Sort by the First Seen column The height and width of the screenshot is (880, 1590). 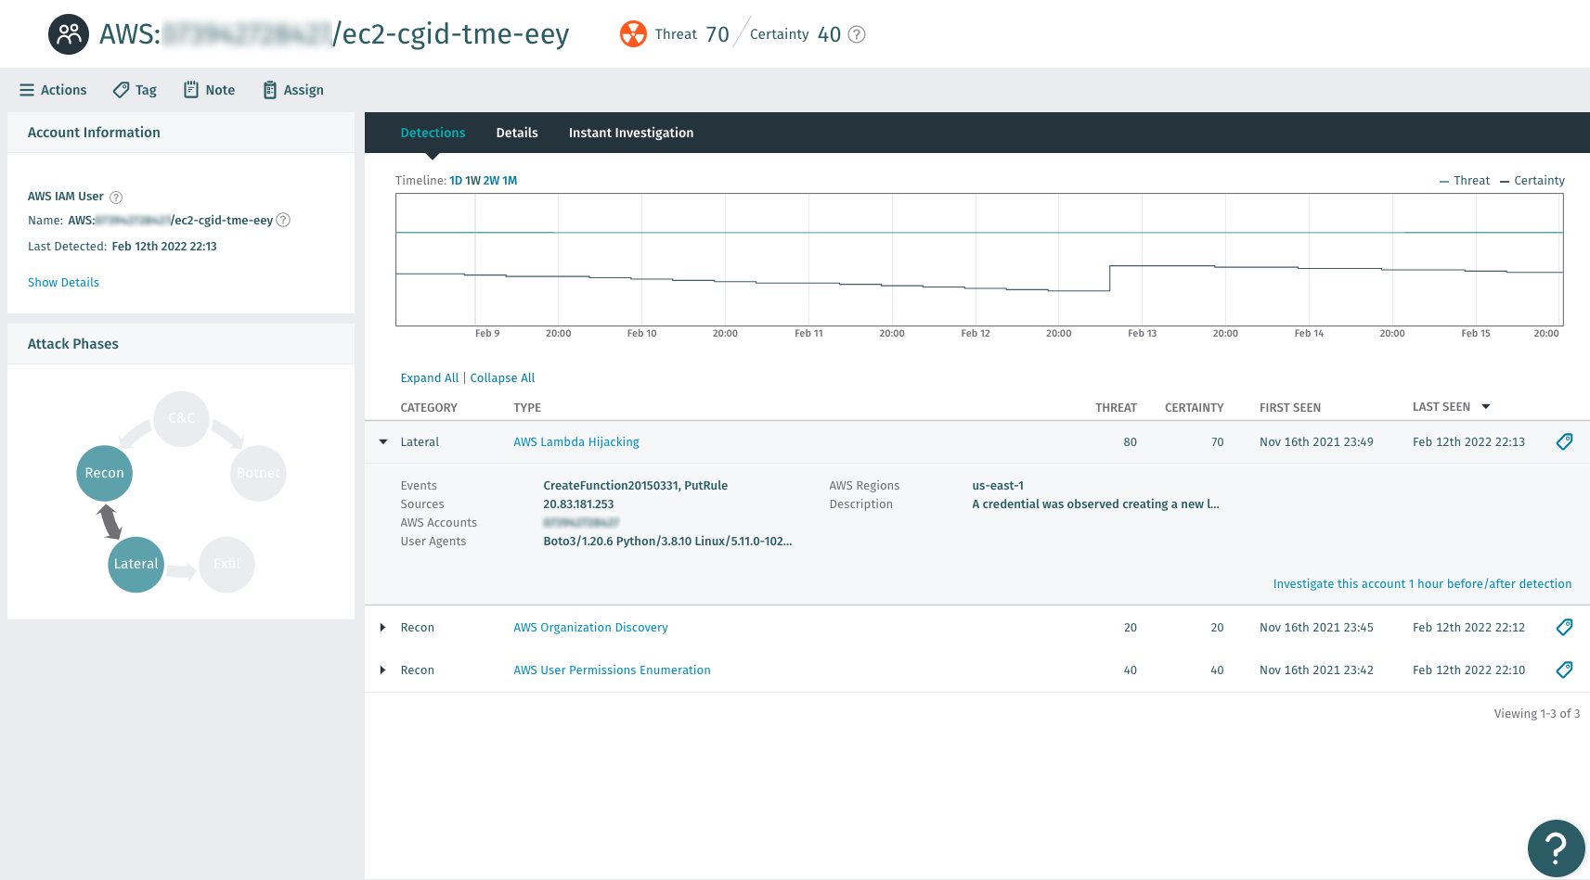(x=1289, y=408)
